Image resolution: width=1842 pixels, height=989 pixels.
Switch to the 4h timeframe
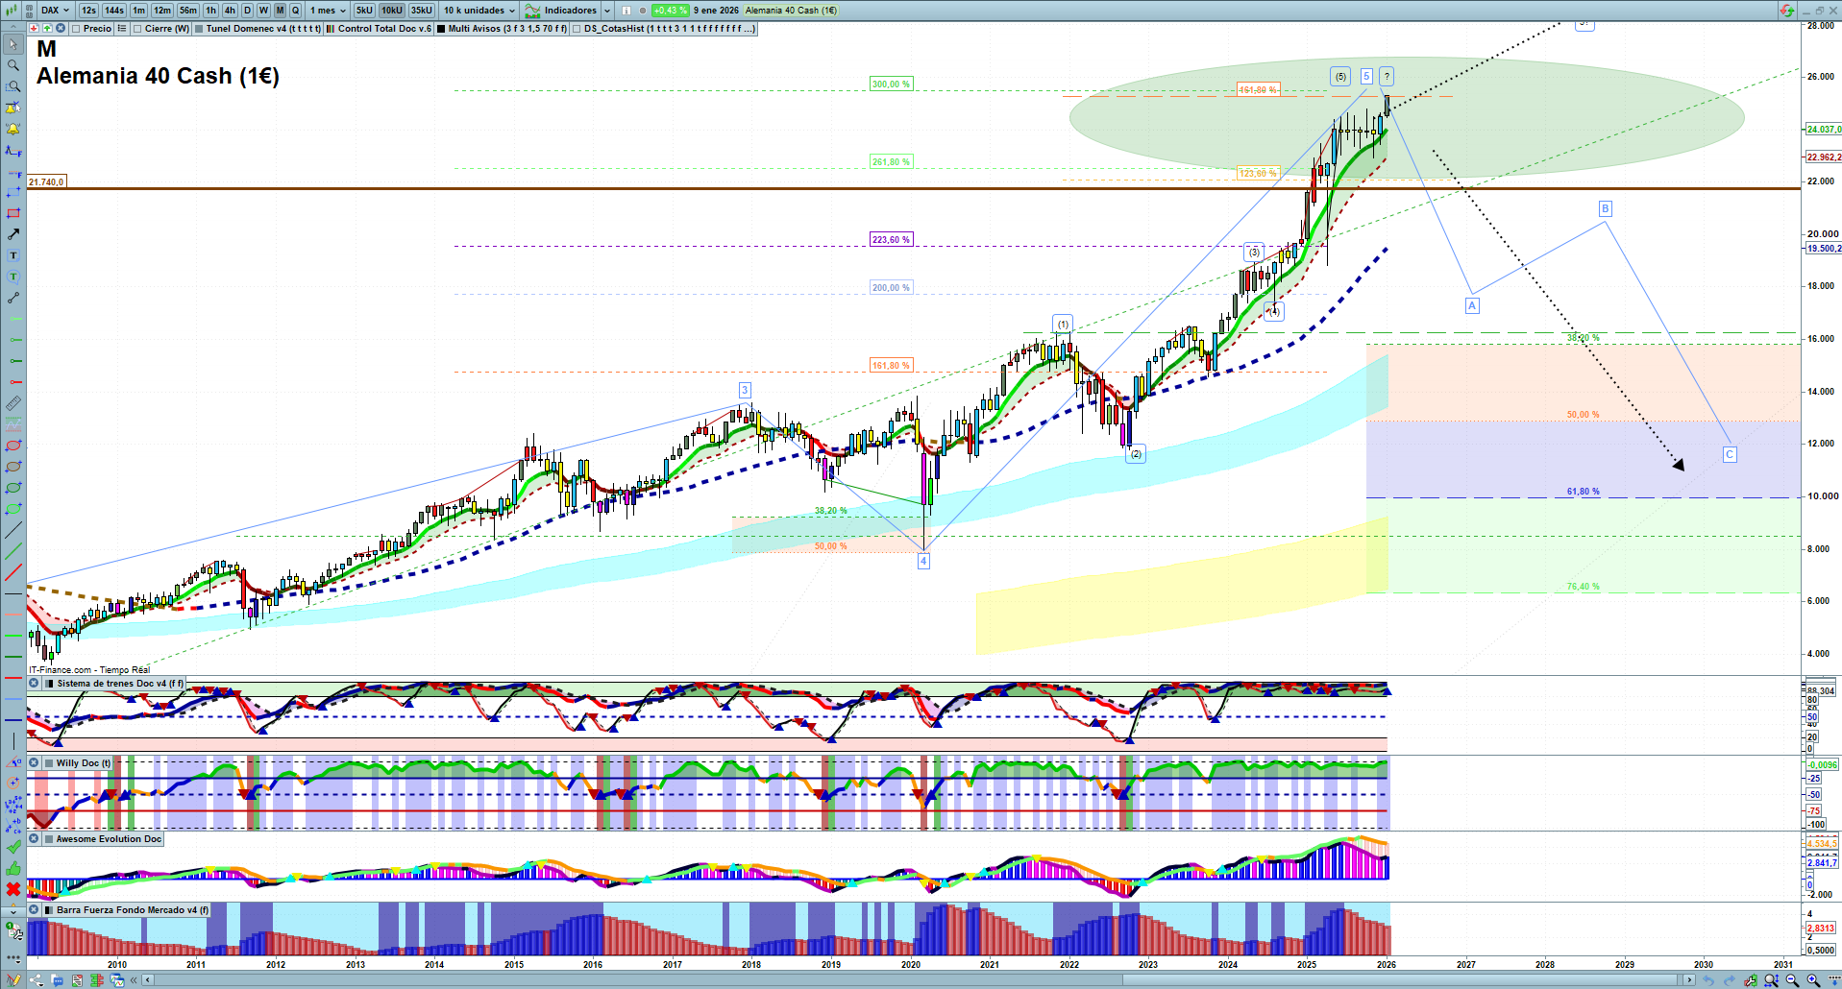(230, 11)
